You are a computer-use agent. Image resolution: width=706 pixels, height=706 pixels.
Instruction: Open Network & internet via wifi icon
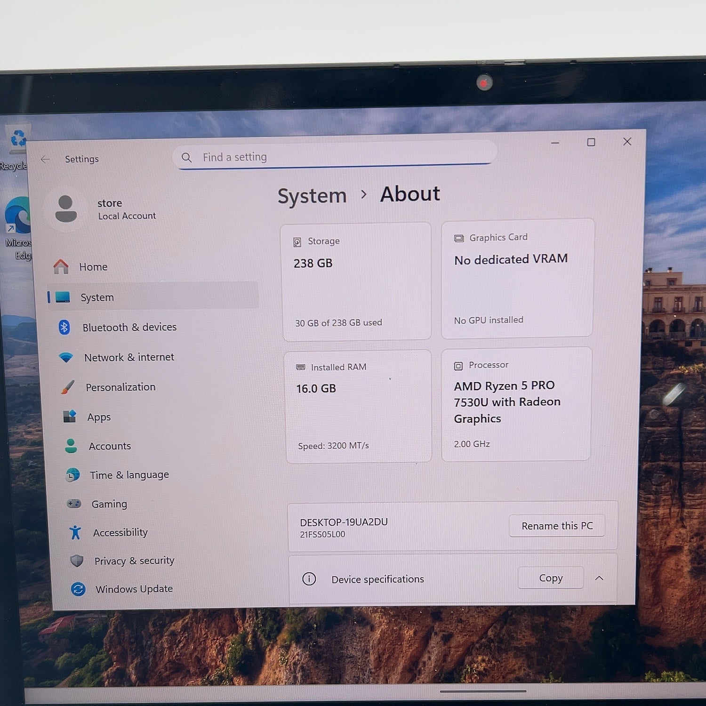coord(66,357)
